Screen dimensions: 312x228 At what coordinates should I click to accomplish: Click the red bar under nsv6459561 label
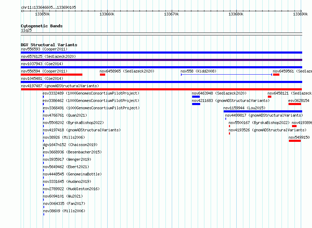(276, 75)
